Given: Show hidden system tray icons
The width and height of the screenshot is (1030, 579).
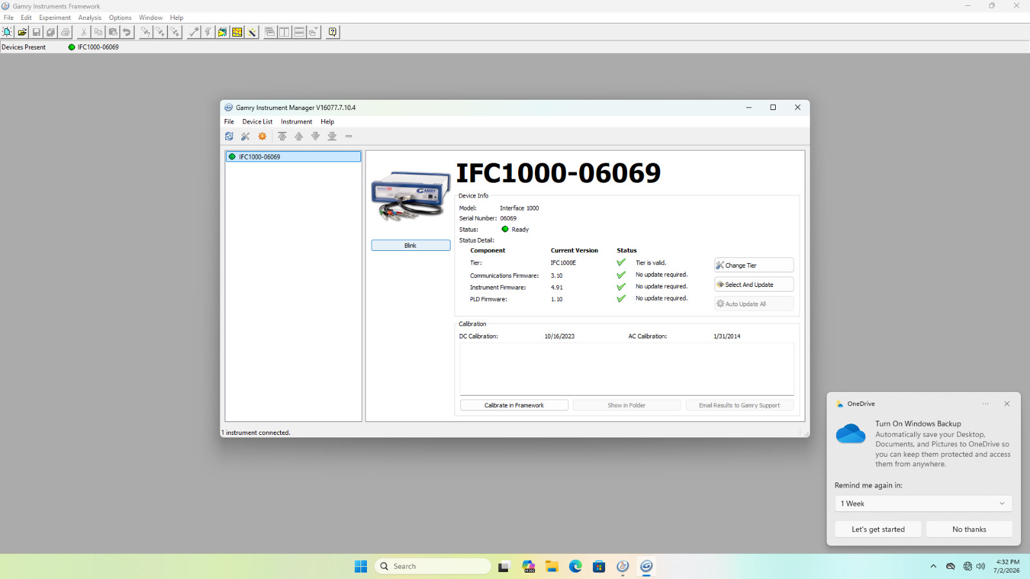Looking at the screenshot, I should [933, 566].
